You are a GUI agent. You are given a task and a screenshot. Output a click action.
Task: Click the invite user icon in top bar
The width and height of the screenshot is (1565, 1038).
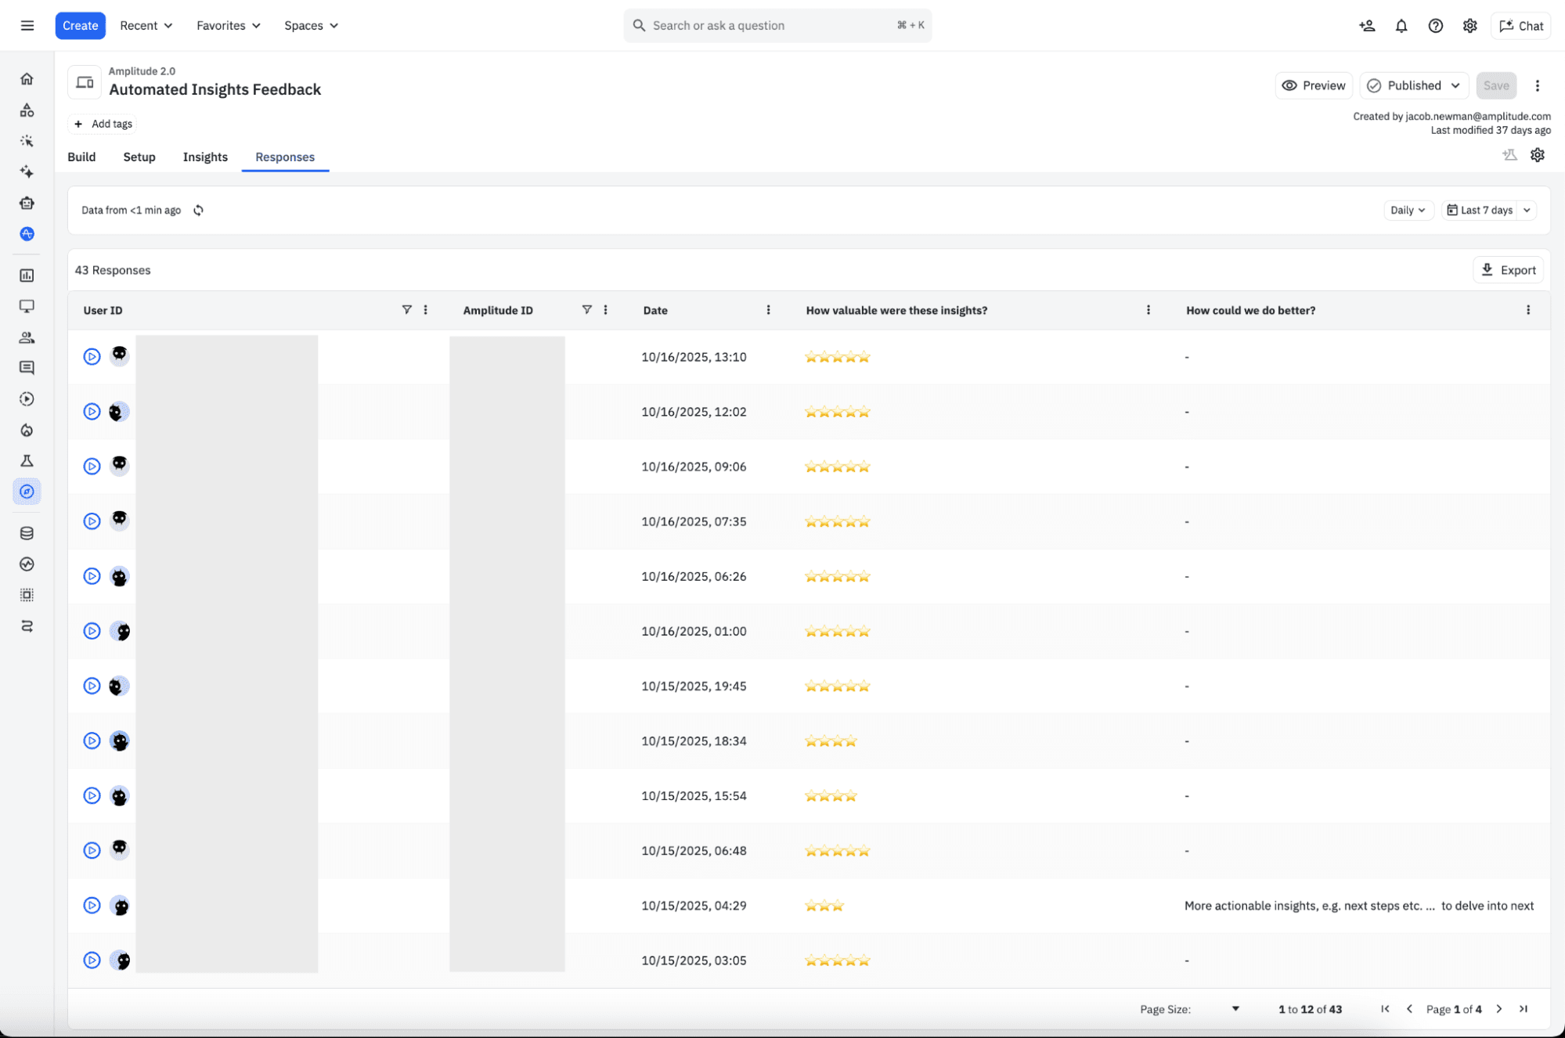(1367, 25)
